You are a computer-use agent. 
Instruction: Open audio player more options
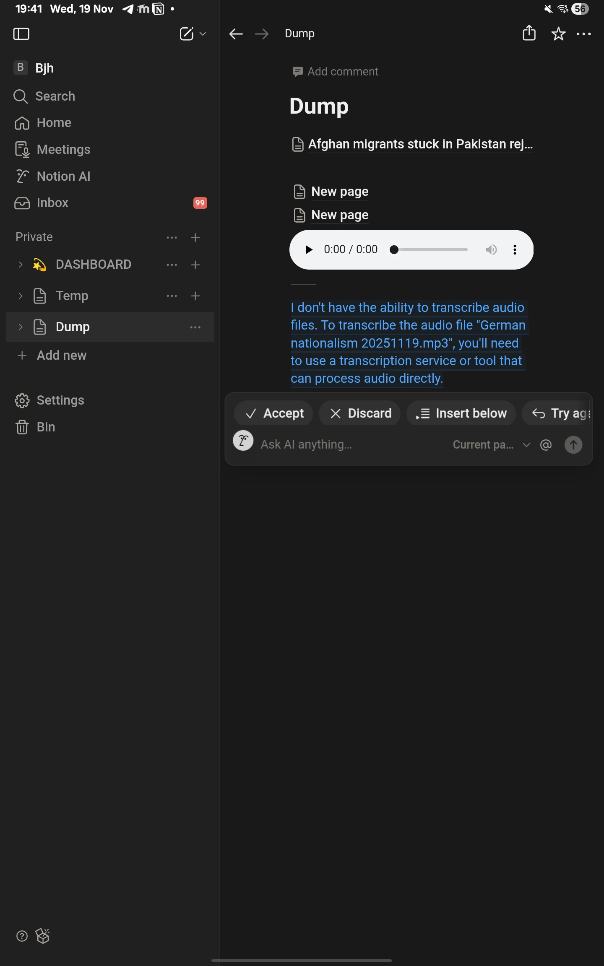click(515, 250)
